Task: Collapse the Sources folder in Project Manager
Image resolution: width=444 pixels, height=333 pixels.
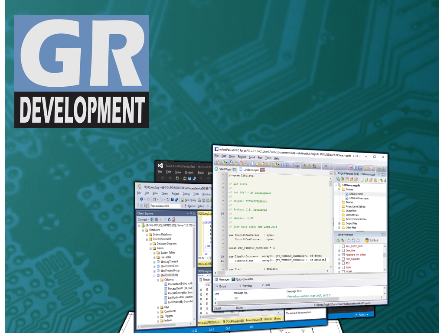Action: pyautogui.click(x=338, y=189)
